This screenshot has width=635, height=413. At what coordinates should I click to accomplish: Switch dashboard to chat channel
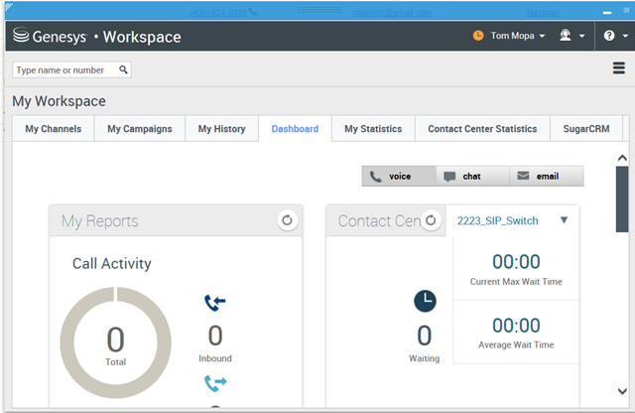pos(472,176)
